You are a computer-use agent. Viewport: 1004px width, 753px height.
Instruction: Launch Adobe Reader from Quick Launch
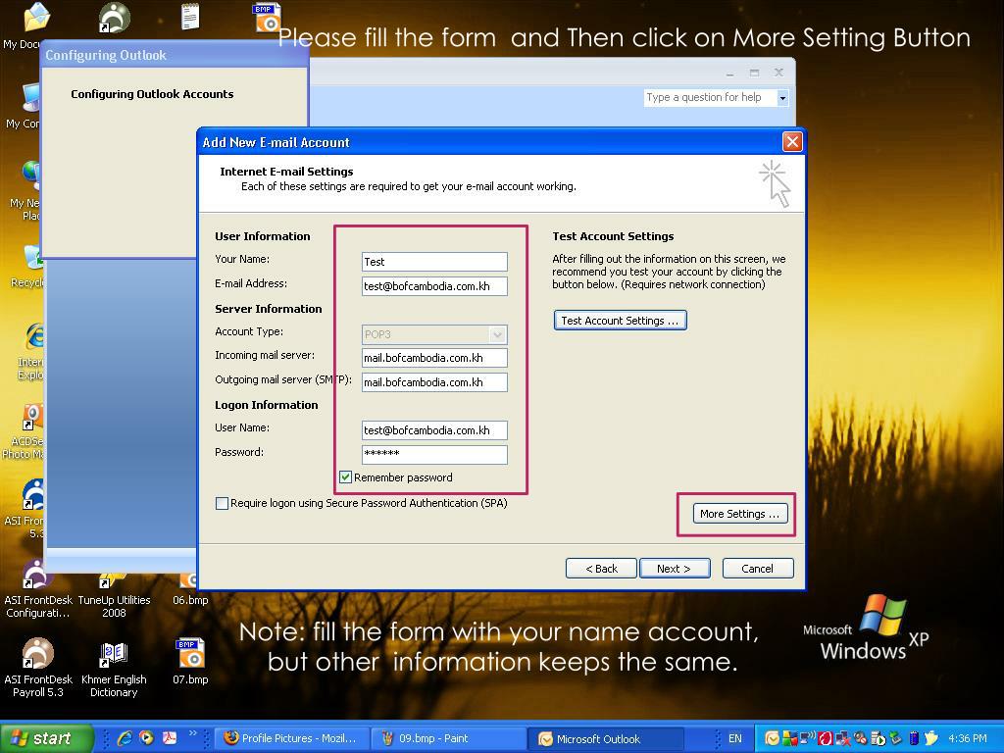169,738
